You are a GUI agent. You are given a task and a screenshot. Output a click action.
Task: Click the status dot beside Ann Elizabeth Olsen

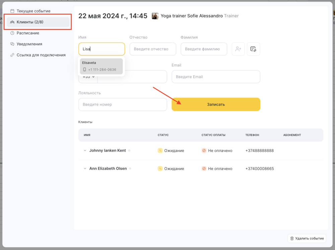tap(130, 169)
